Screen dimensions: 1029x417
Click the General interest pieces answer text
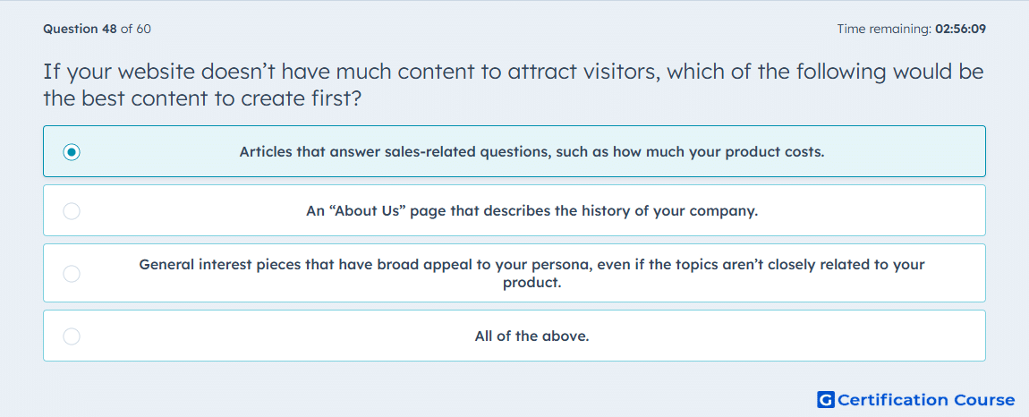pyautogui.click(x=532, y=274)
